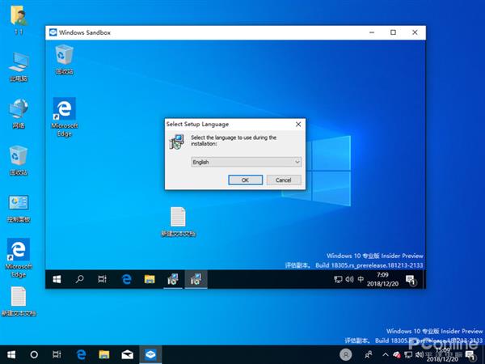
Task: Open the clock showing 7:09 in the Sandbox
Action: pos(382,280)
